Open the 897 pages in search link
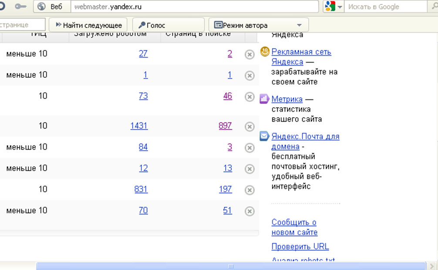Viewport: 438px width, 270px height. click(225, 126)
